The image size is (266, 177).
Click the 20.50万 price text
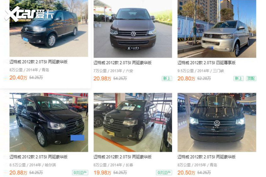point(186,173)
